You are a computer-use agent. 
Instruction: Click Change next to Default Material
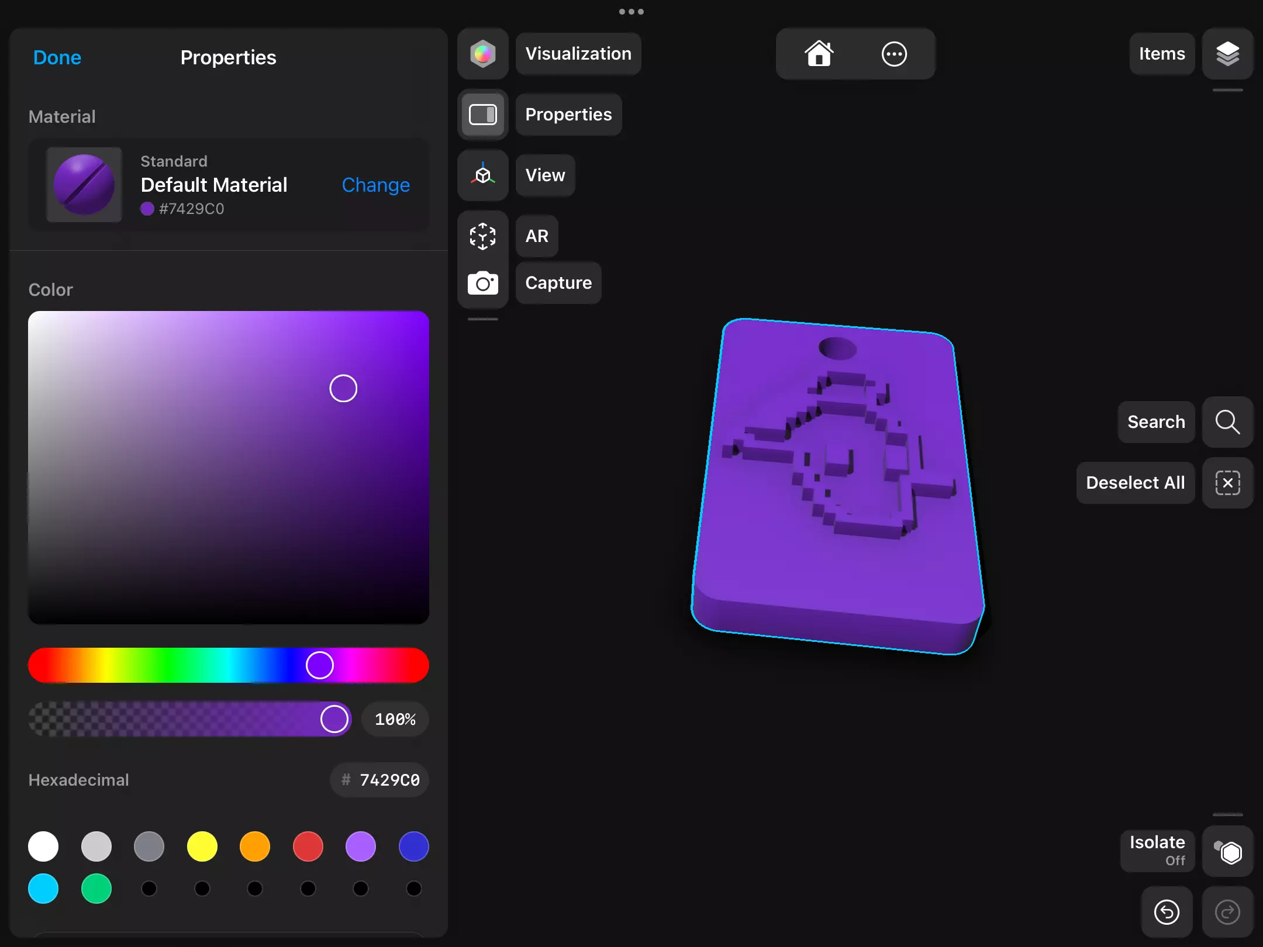[375, 185]
